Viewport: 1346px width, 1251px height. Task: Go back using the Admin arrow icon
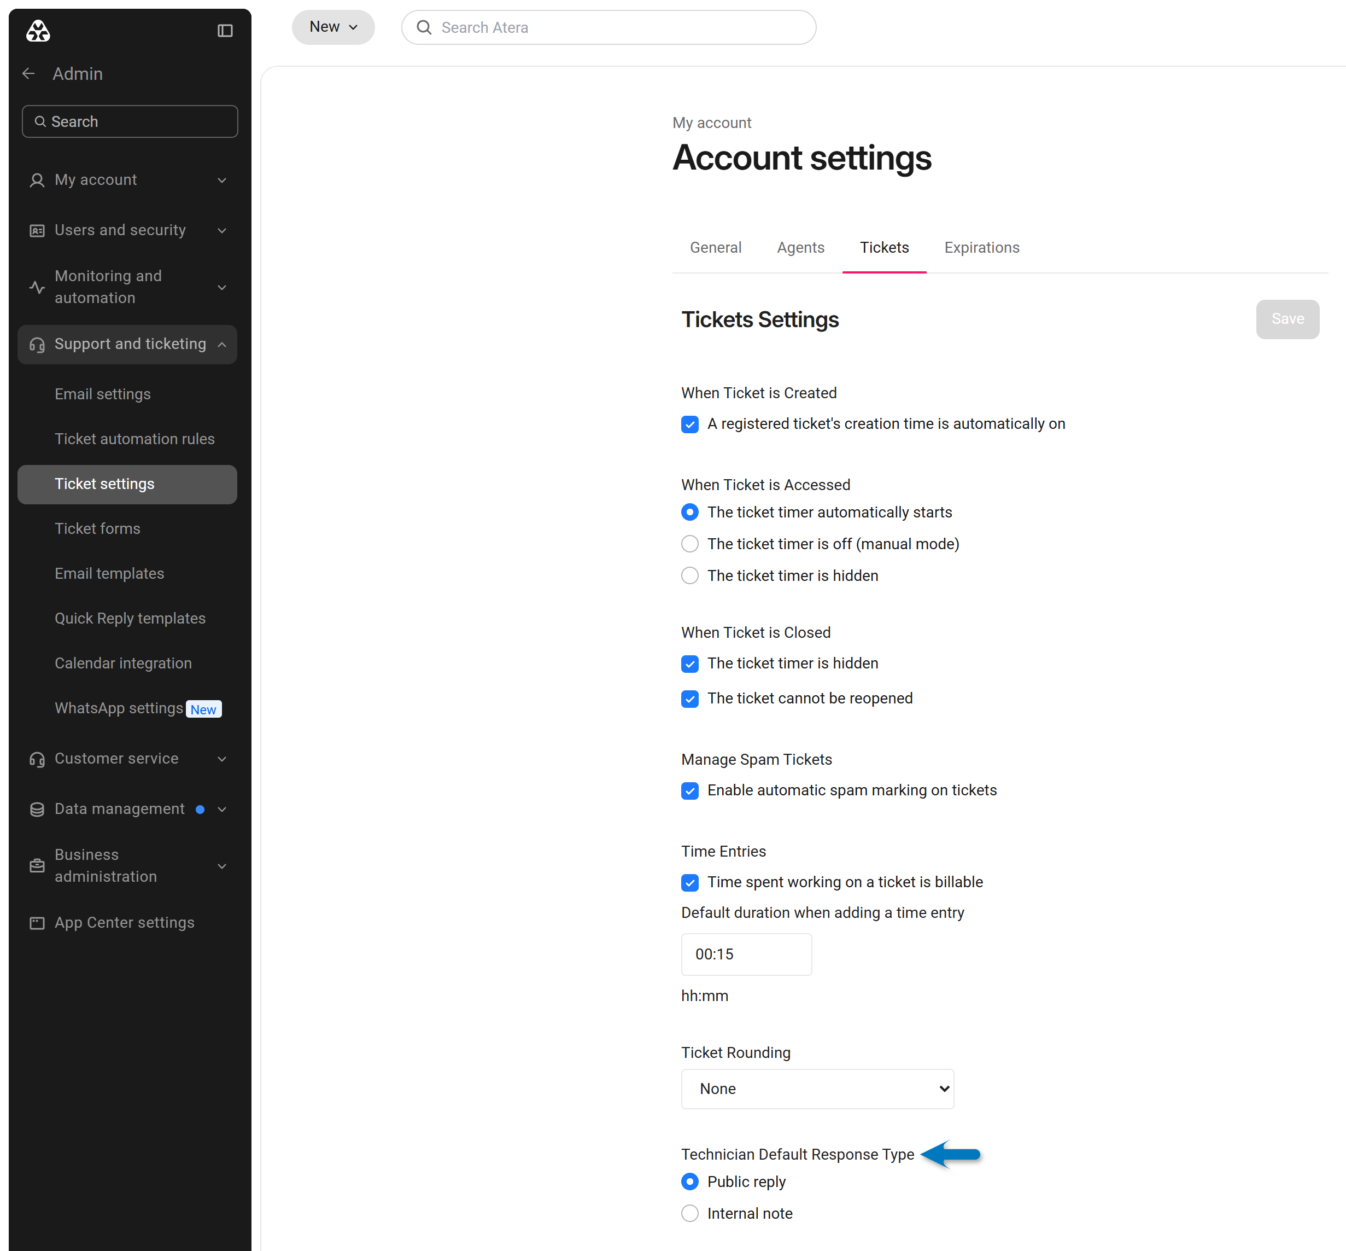pos(28,74)
